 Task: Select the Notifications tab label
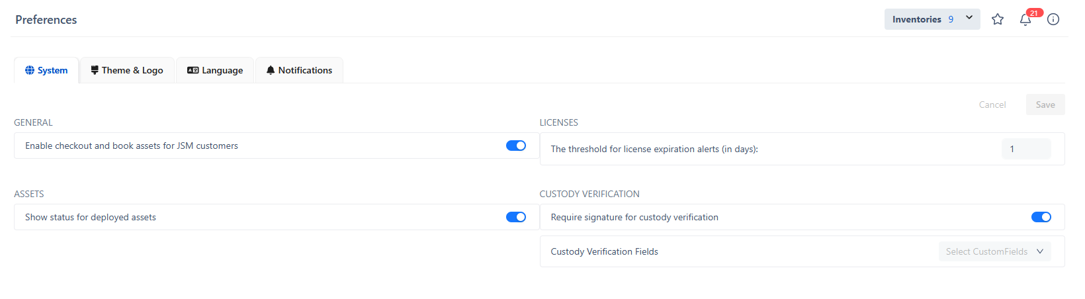[x=305, y=70]
